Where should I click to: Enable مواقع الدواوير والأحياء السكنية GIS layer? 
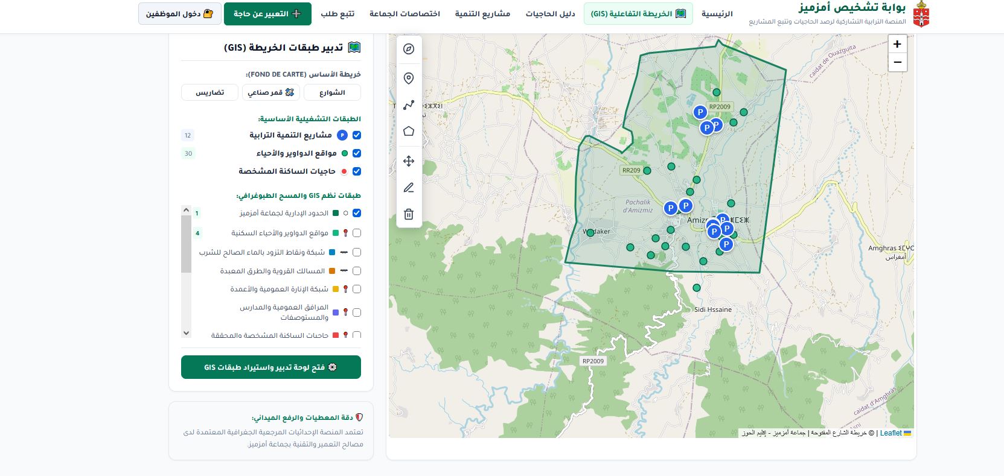357,233
